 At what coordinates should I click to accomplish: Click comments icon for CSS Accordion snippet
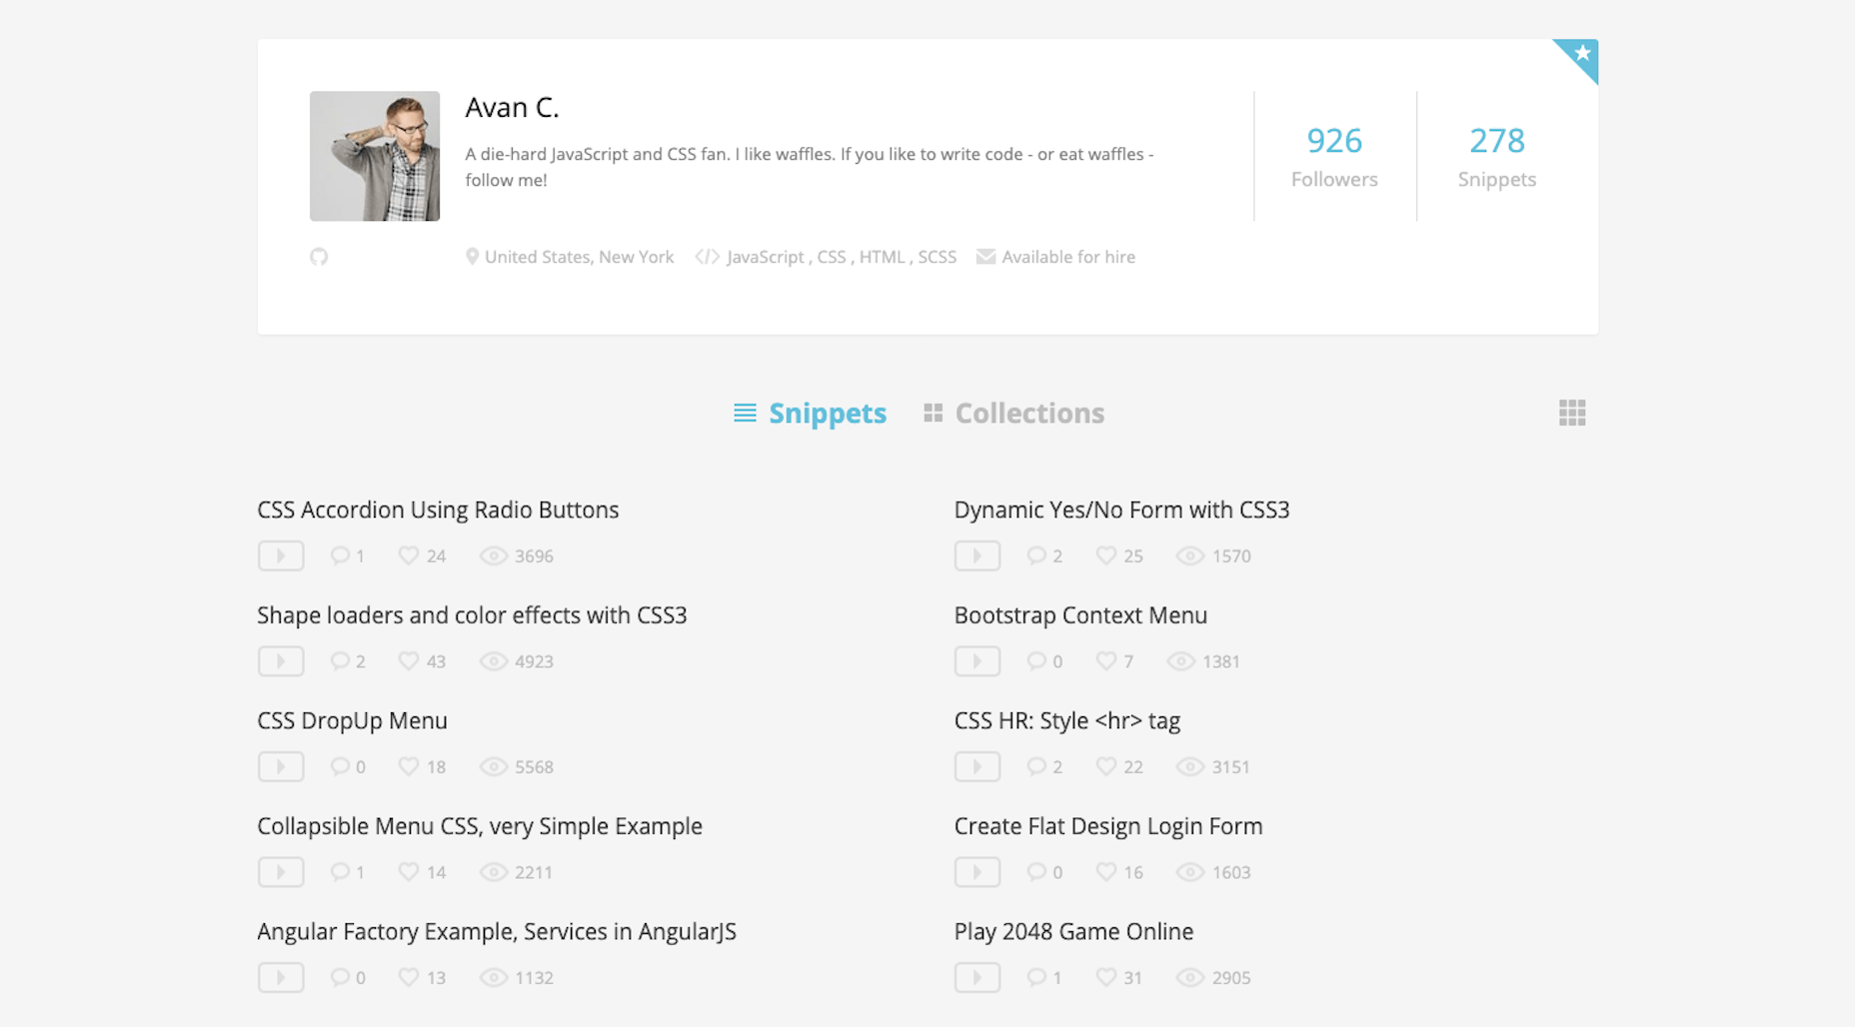coord(340,555)
